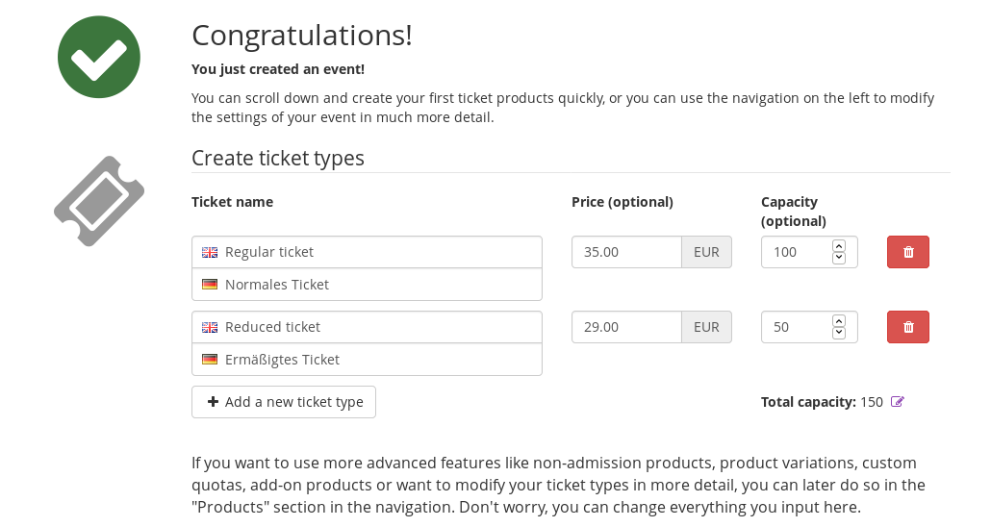The image size is (991, 527).
Task: Click the 29.00 price field
Action: pos(626,327)
